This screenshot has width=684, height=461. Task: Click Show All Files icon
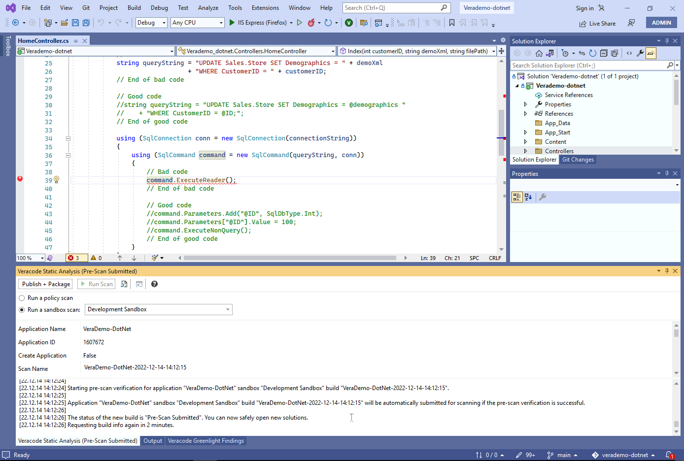coord(615,53)
